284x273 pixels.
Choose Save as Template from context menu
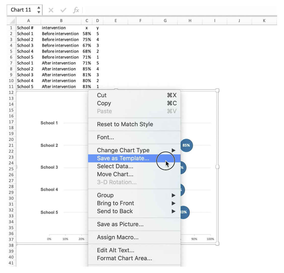pos(123,158)
